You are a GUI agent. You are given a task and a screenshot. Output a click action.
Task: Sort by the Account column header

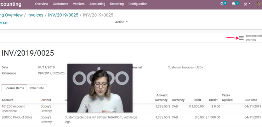click(x=7, y=100)
